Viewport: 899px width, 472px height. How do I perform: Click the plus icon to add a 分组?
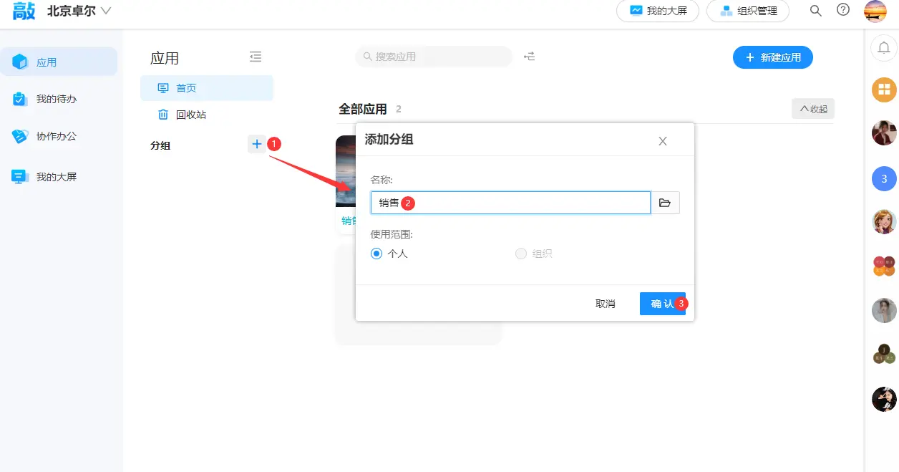pos(257,144)
